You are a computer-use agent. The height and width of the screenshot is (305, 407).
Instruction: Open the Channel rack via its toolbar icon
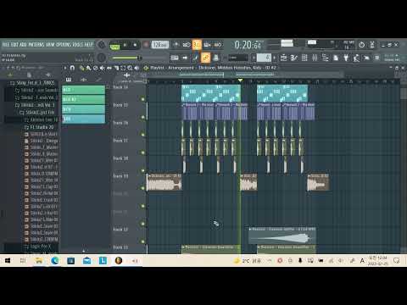tap(304, 58)
